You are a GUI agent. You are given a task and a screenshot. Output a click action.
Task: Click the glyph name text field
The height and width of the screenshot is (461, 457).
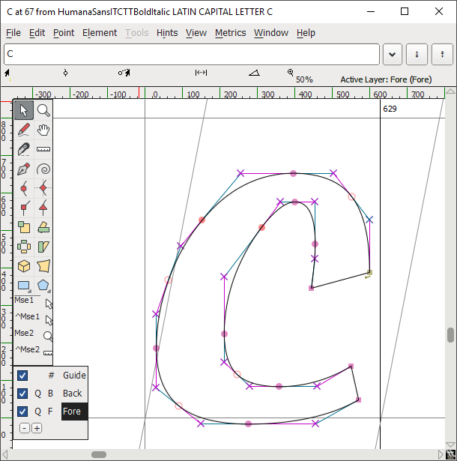192,55
